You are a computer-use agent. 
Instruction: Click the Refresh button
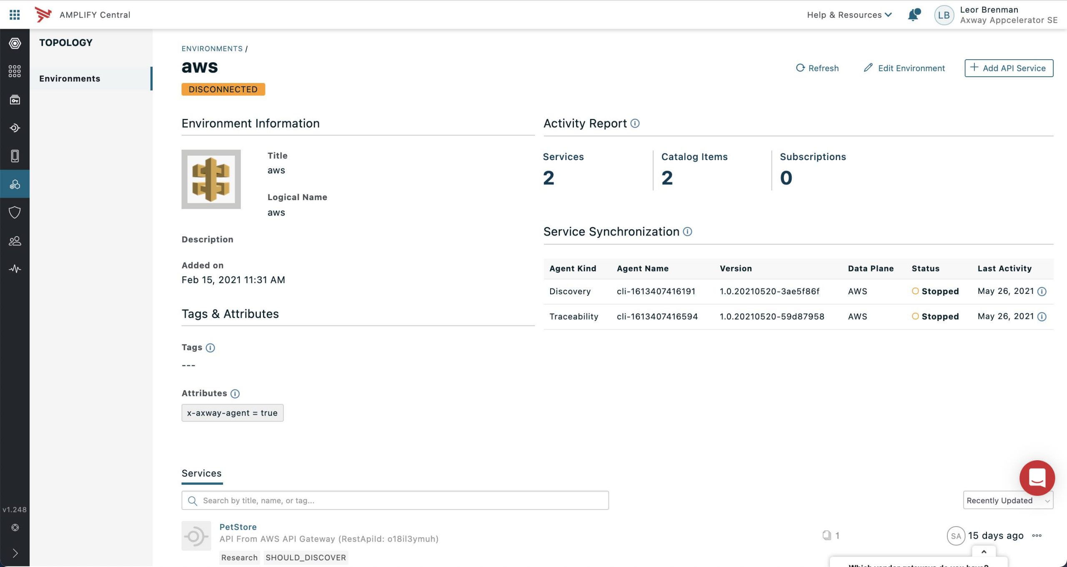[x=817, y=68]
